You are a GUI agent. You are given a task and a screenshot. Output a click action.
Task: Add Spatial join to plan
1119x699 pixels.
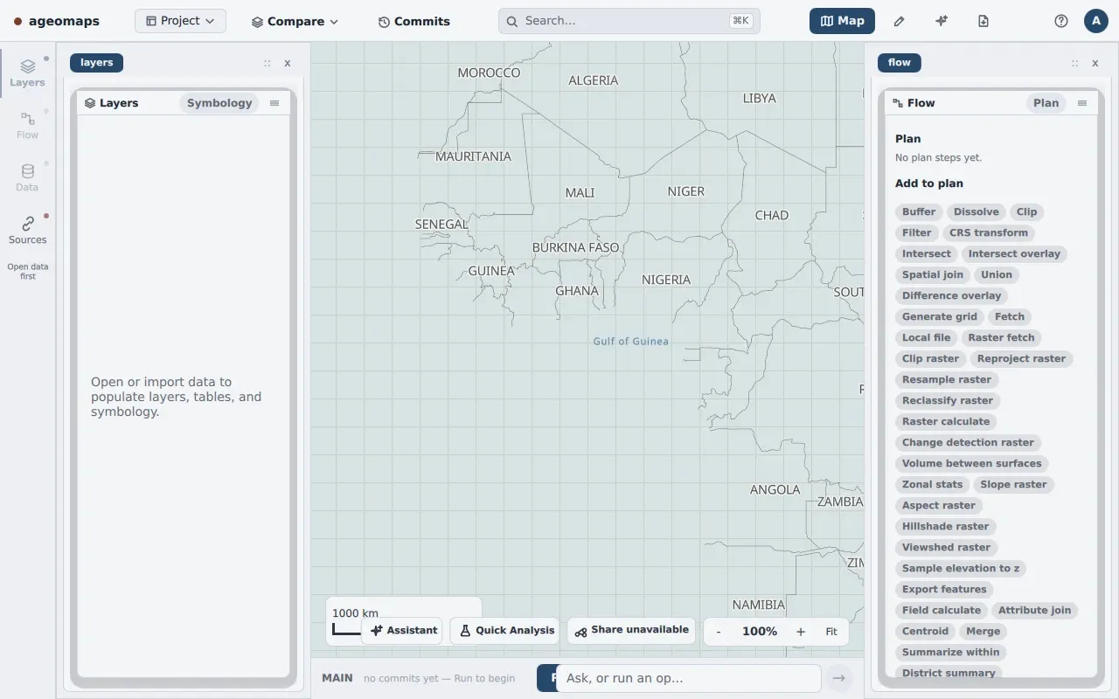pos(933,275)
